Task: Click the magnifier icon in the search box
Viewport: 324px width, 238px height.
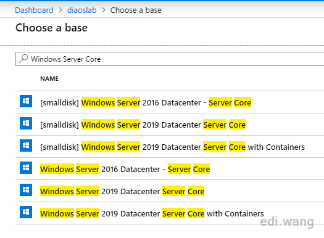Action: [23, 59]
